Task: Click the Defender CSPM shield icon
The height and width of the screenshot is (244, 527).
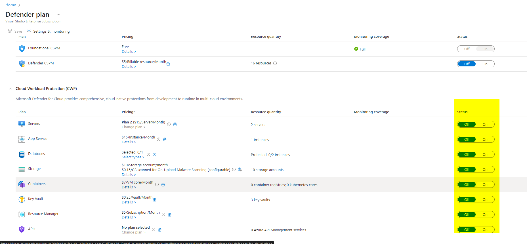Action: 22,64
